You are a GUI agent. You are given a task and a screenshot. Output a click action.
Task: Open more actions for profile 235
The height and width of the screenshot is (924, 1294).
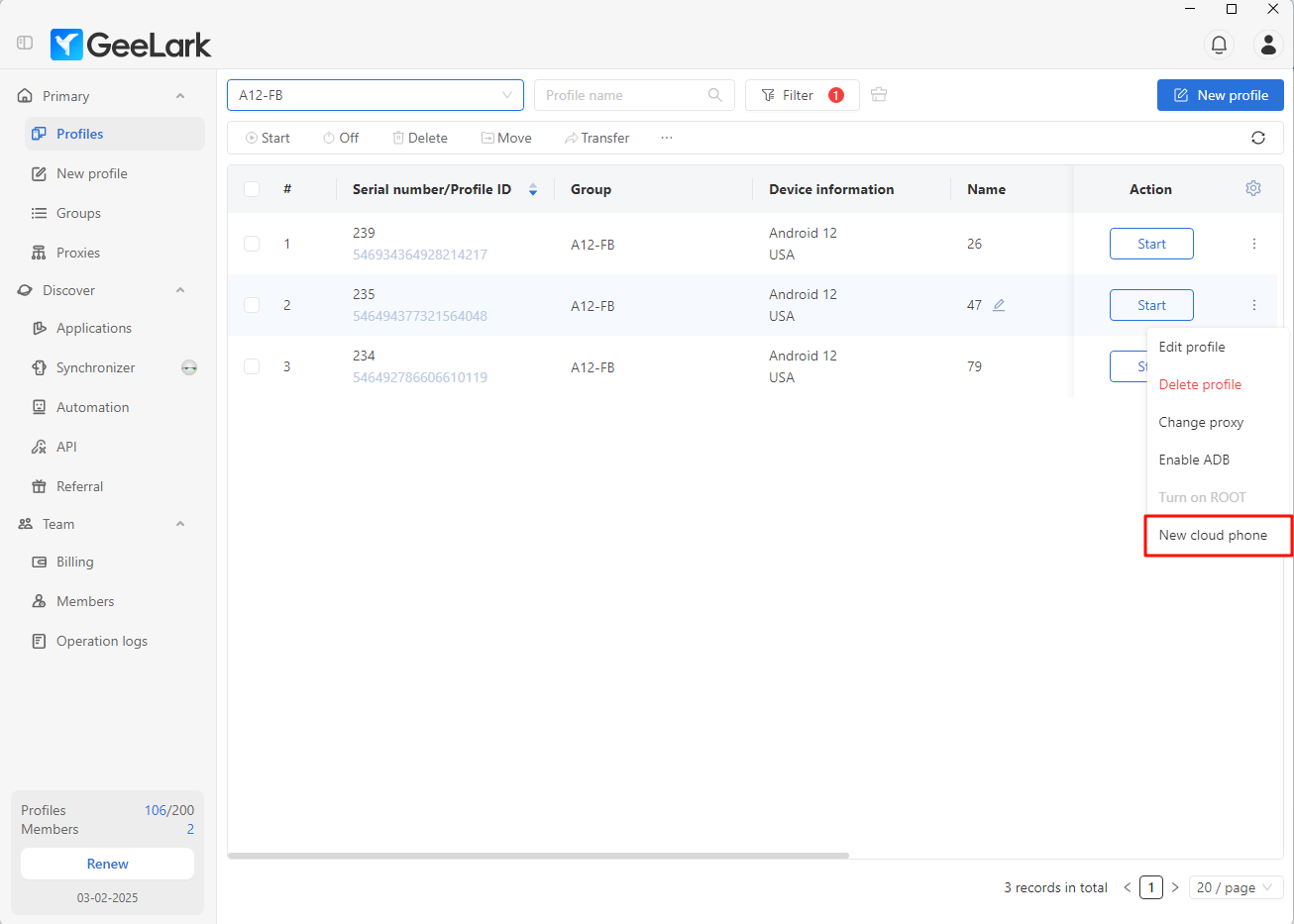(x=1254, y=305)
